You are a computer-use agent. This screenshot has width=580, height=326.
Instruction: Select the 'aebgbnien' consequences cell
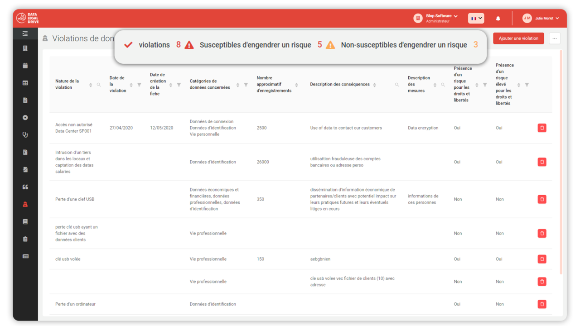point(320,259)
